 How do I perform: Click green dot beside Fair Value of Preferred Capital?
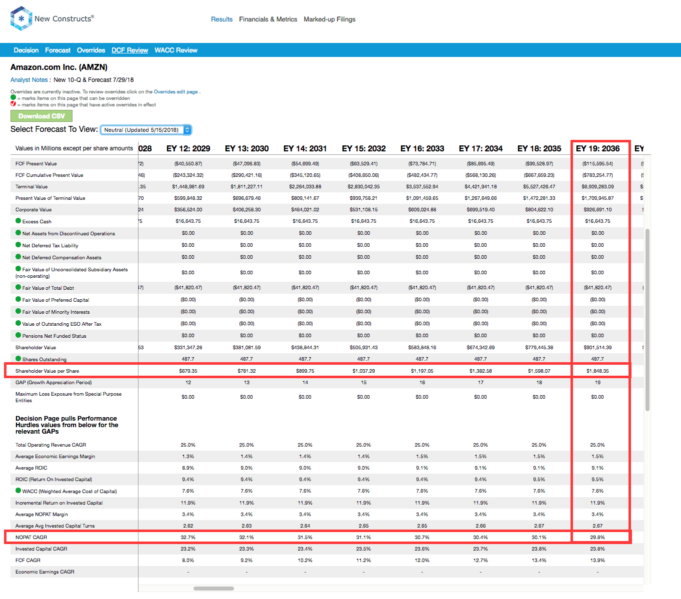(x=18, y=299)
